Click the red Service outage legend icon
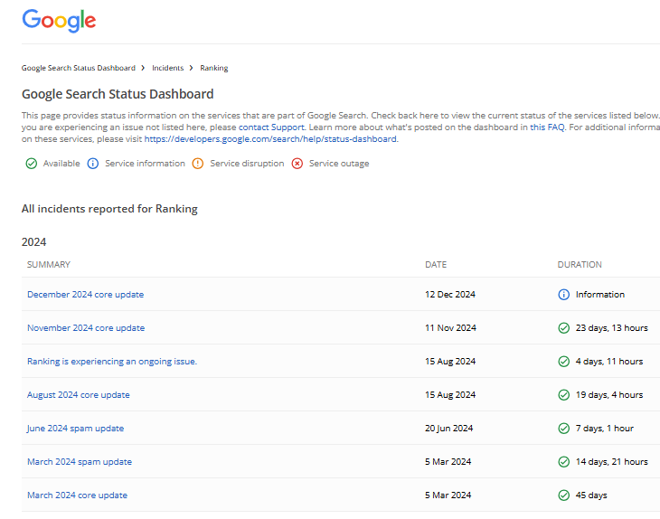The width and height of the screenshot is (660, 519). click(297, 164)
